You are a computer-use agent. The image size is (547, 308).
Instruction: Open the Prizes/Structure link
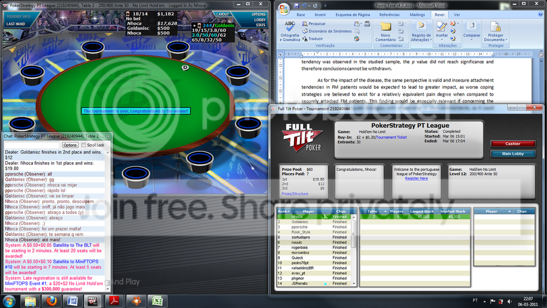295,194
